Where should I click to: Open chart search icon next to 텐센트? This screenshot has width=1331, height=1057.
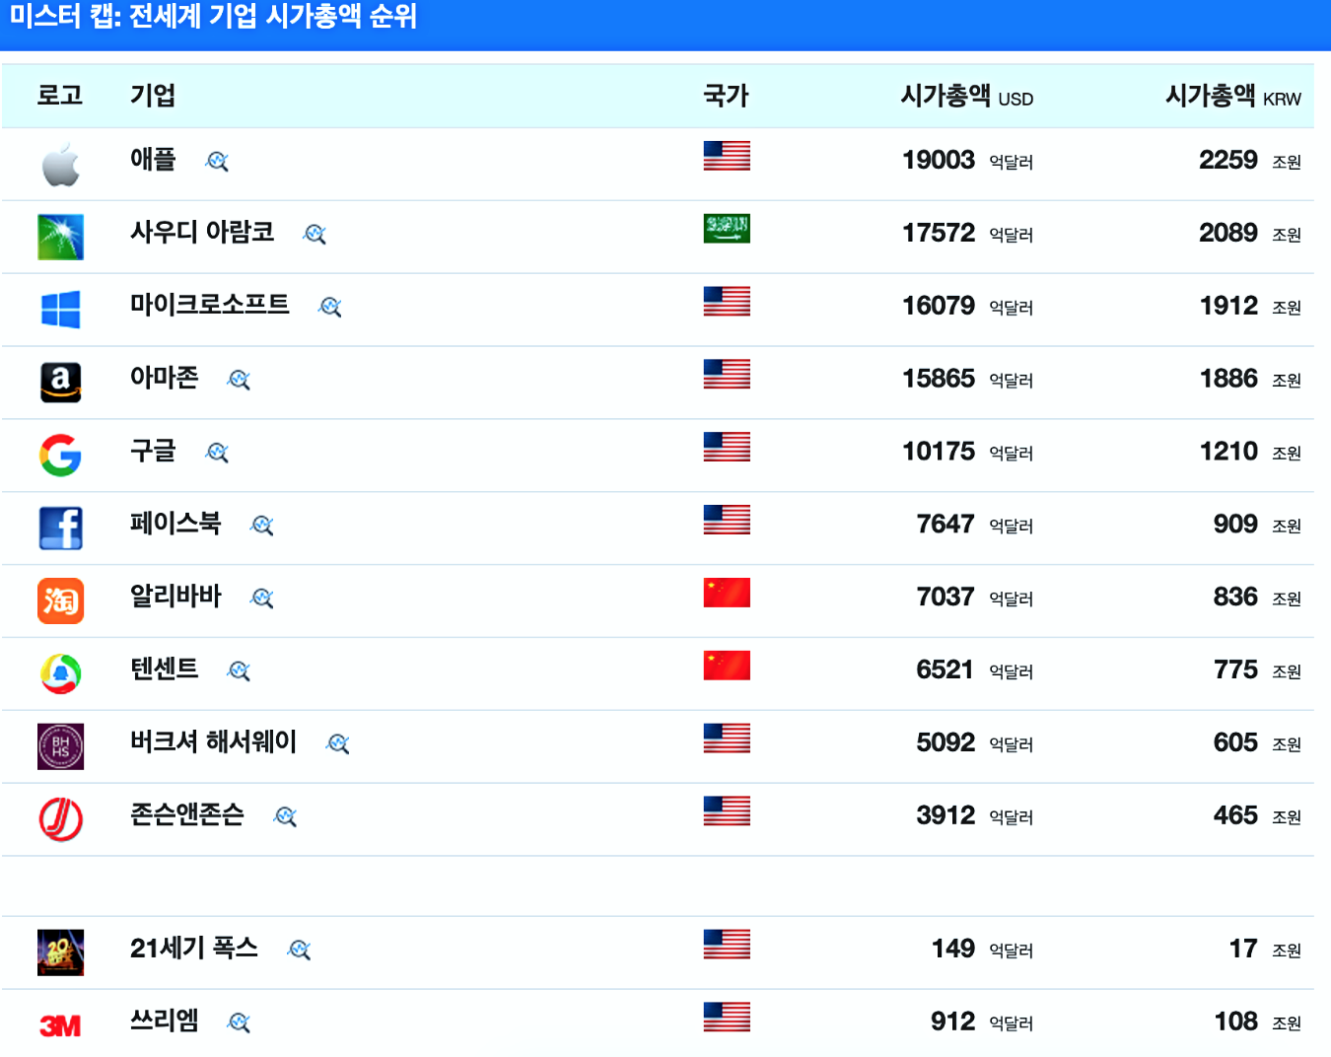(x=239, y=671)
